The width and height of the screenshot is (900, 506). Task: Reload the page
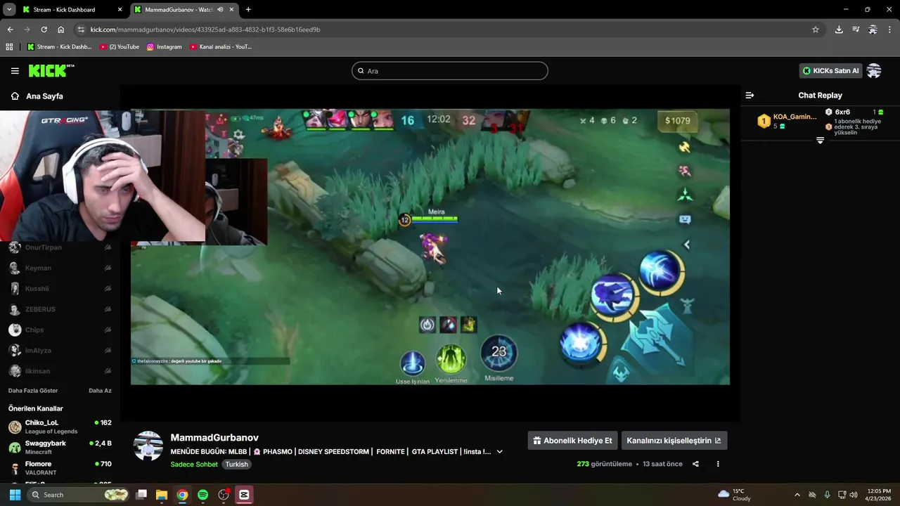[44, 30]
